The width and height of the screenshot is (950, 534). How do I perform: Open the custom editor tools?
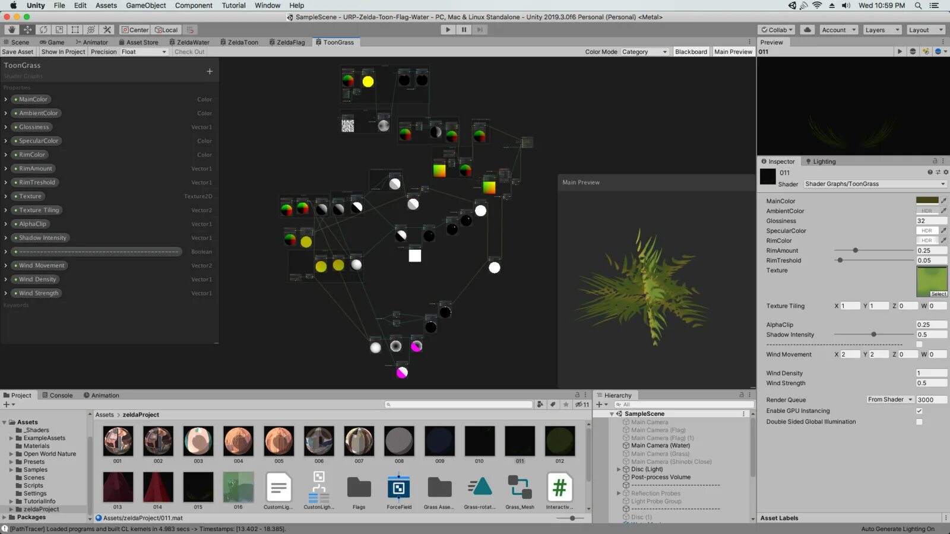tap(107, 30)
